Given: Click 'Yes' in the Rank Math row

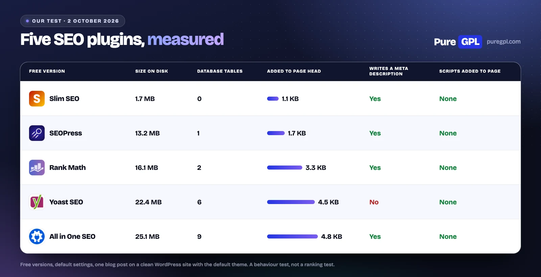Looking at the screenshot, I should click(x=375, y=168).
